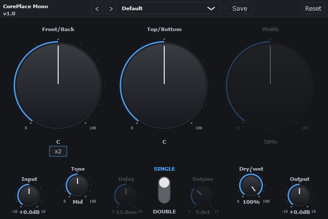The height and width of the screenshot is (219, 328).
Task: Click the Delay value 15.0ms
Action: pyautogui.click(x=127, y=212)
